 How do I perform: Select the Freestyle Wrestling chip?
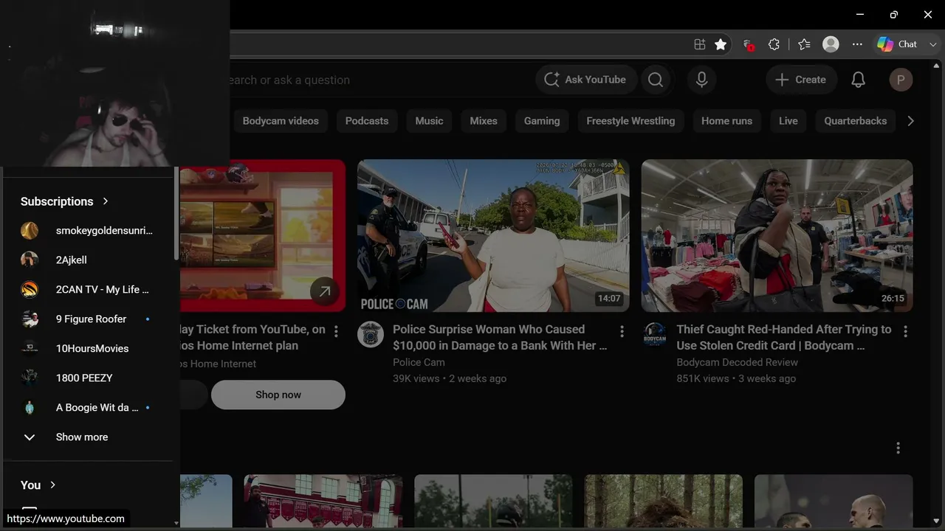[630, 121]
